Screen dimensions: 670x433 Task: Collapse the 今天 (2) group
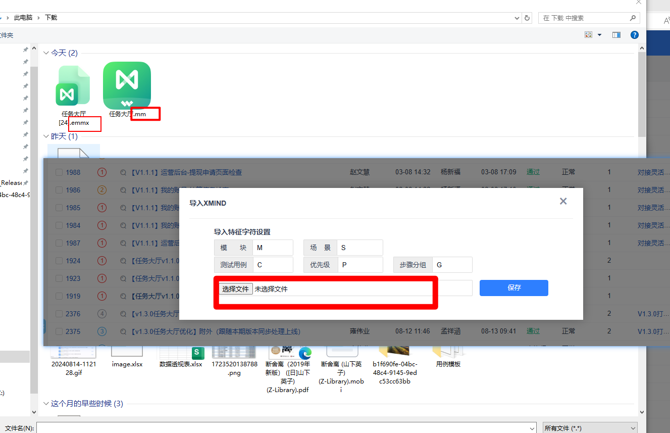[x=46, y=53]
